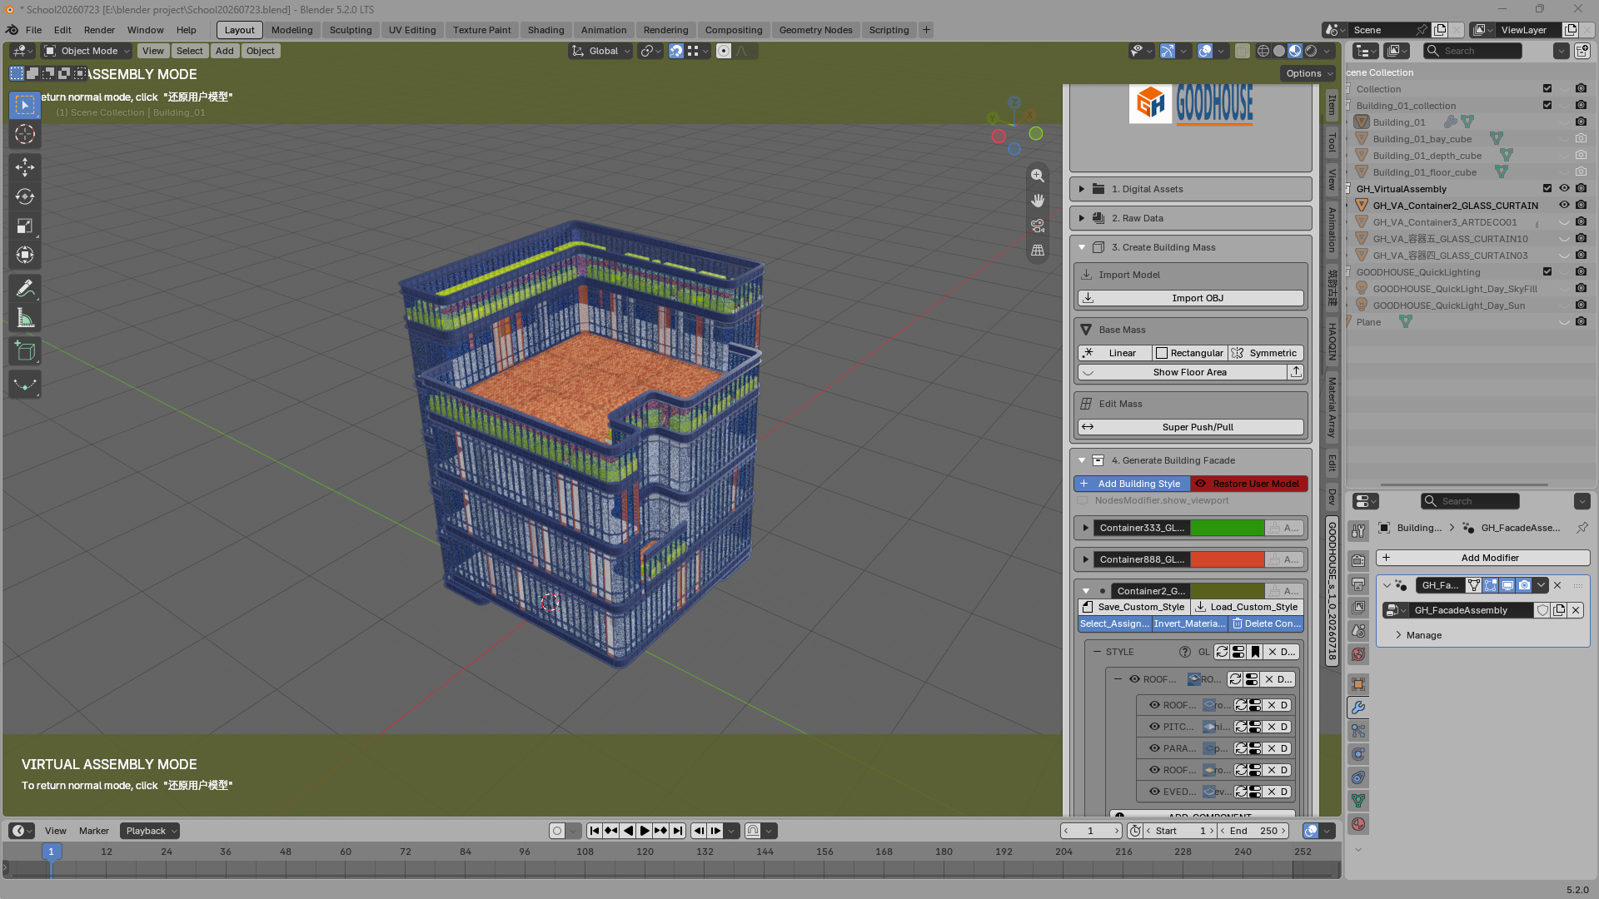The width and height of the screenshot is (1599, 899).
Task: Toggle GH_VirtualAssembly collection checkbox
Action: pyautogui.click(x=1547, y=189)
